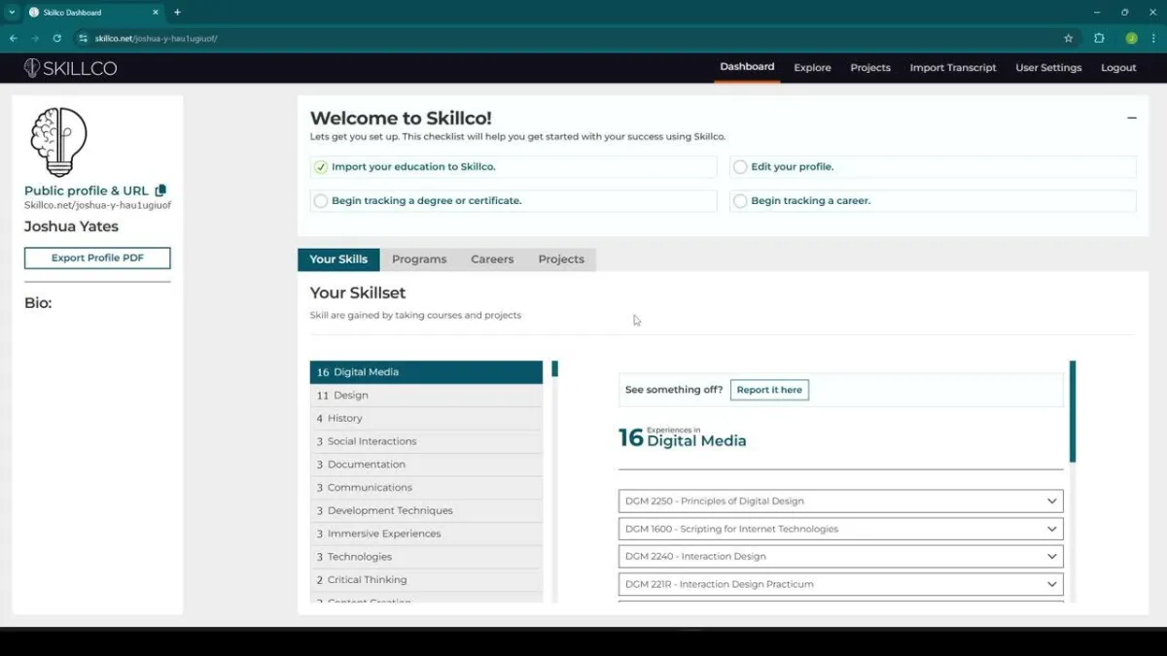Open the Dashboard nav item

747,67
